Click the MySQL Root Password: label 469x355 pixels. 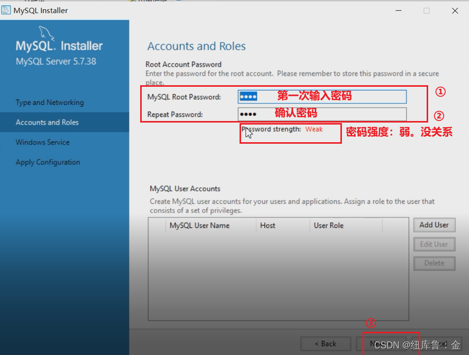point(184,97)
